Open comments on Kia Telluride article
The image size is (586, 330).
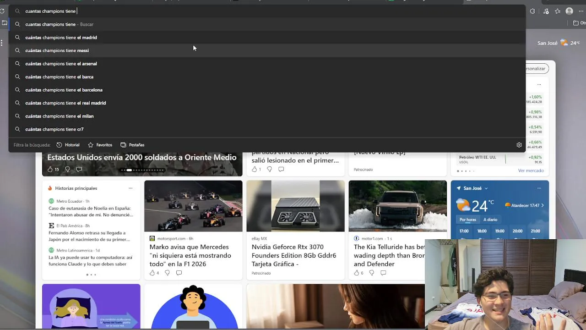383,273
